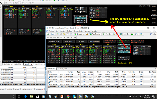Image resolution: width=157 pixels, height=99 pixels.
Task: Decrease Basket SL with red down arrow in front chart
Action: tap(131, 50)
